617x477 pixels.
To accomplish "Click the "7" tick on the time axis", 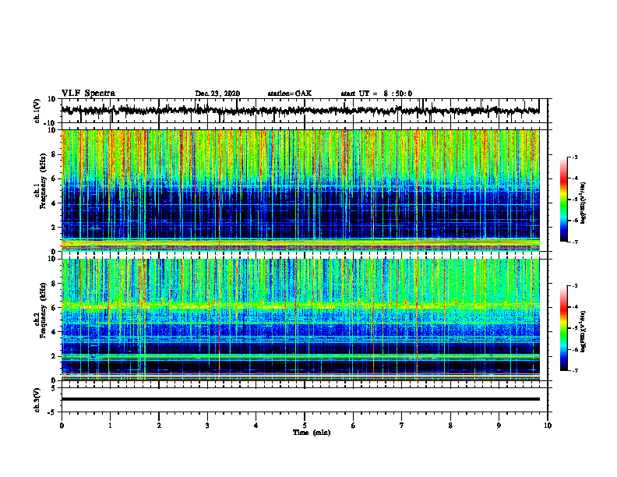I will pos(402,426).
